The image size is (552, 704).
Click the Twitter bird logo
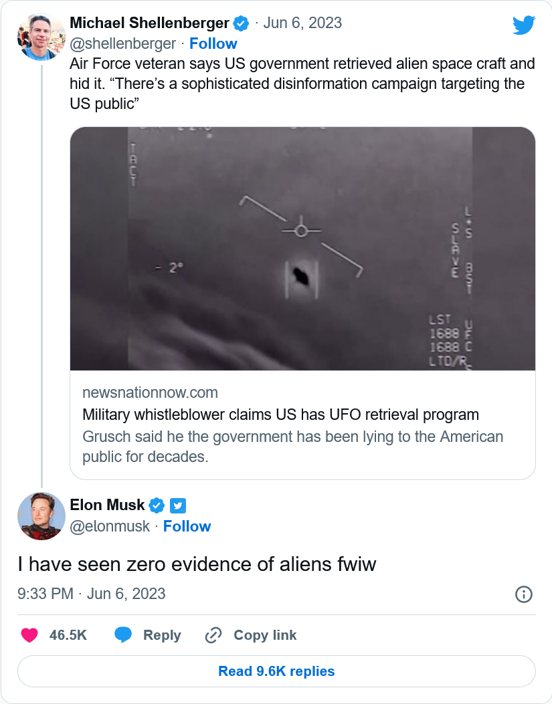(524, 25)
